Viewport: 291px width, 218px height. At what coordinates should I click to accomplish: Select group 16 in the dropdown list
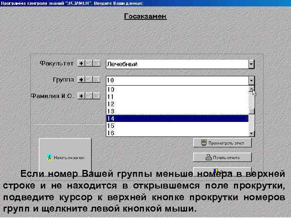(x=177, y=133)
